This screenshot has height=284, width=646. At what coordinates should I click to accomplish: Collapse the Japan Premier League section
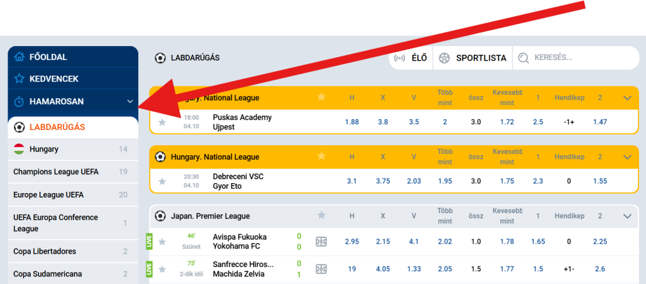click(627, 216)
